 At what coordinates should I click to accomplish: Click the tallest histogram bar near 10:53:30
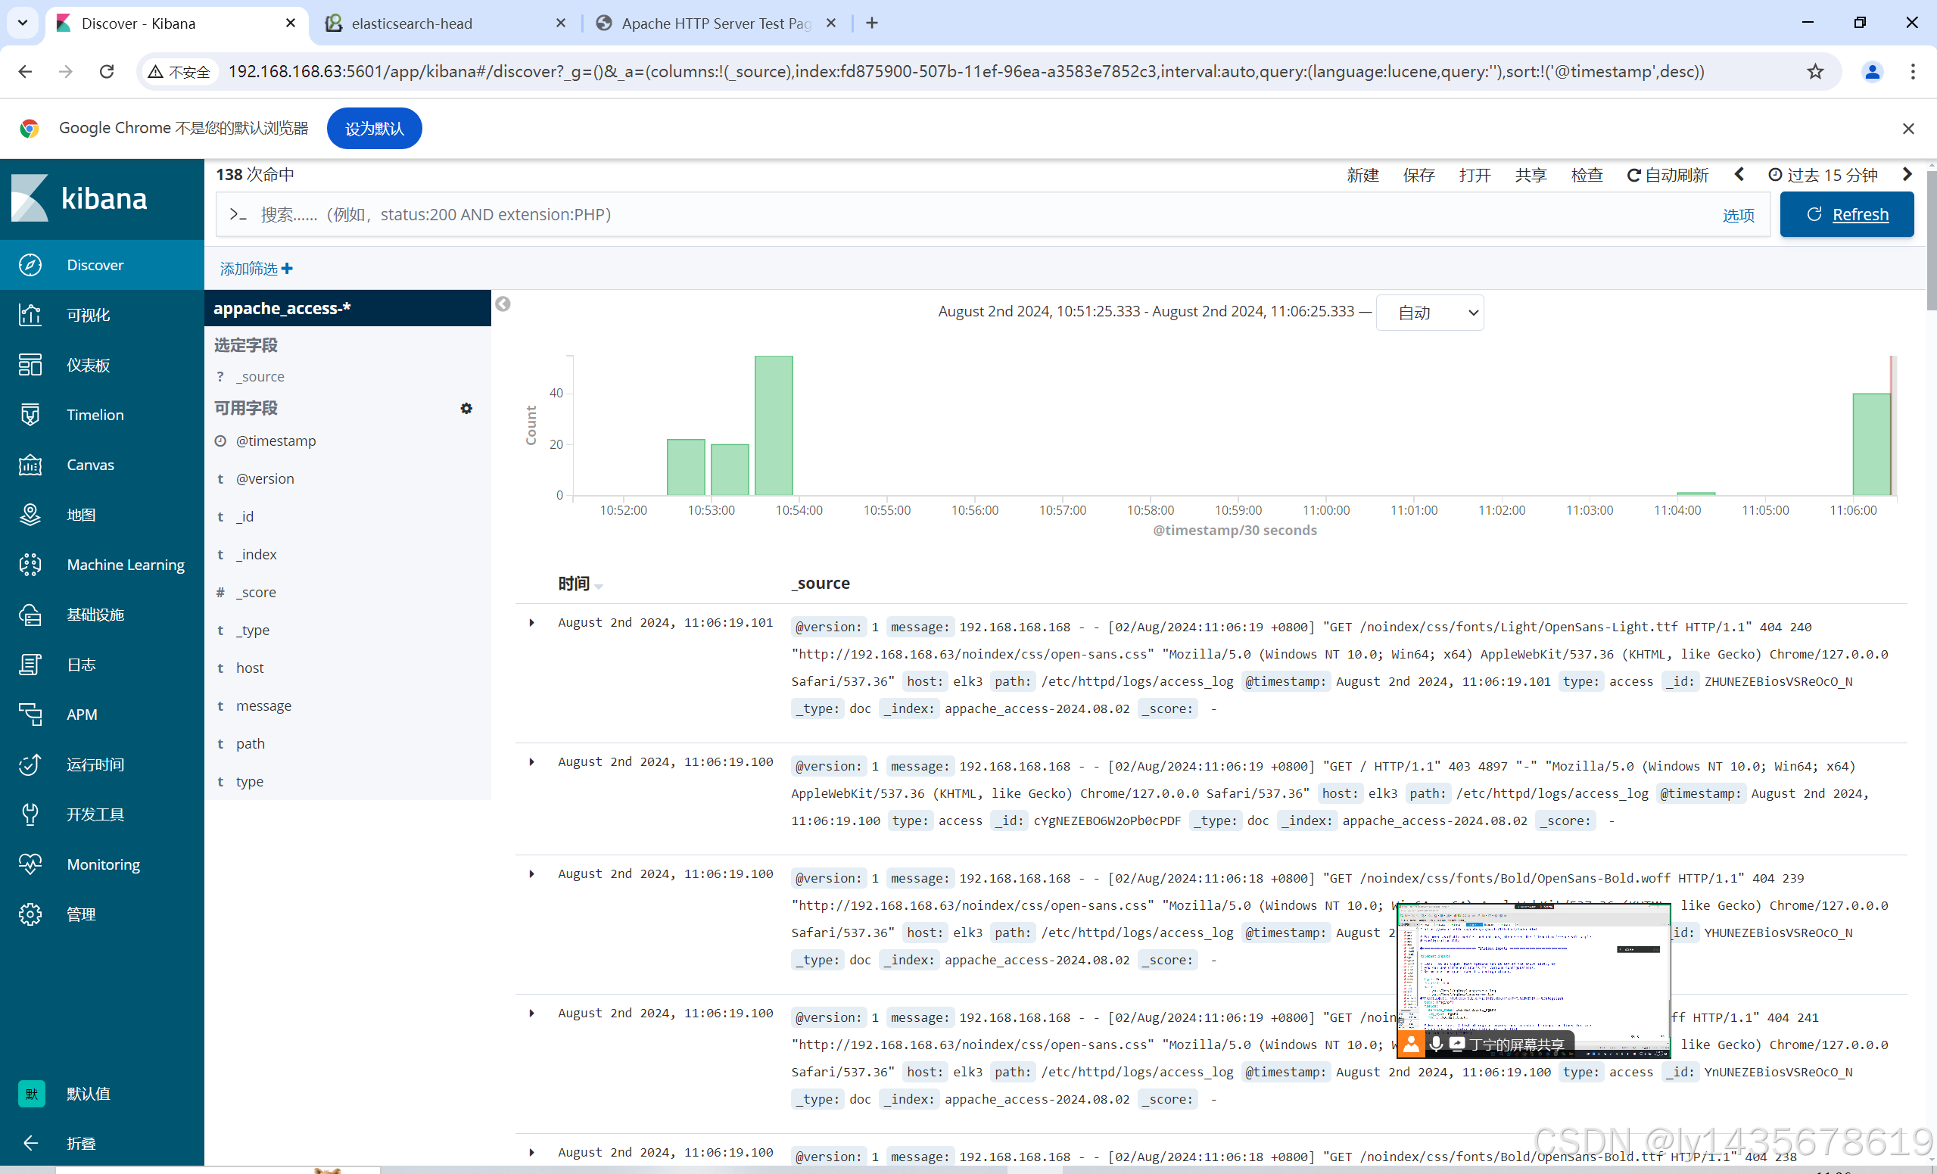(774, 425)
